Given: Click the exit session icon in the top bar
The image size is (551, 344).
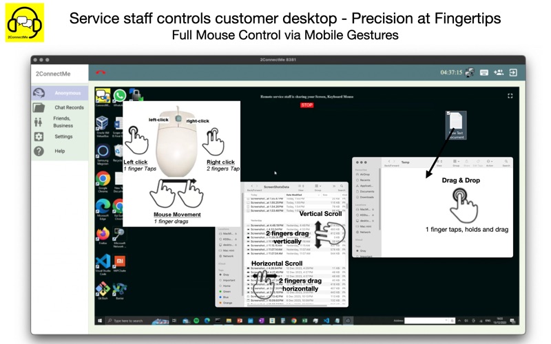Looking at the screenshot, I should click(x=513, y=73).
